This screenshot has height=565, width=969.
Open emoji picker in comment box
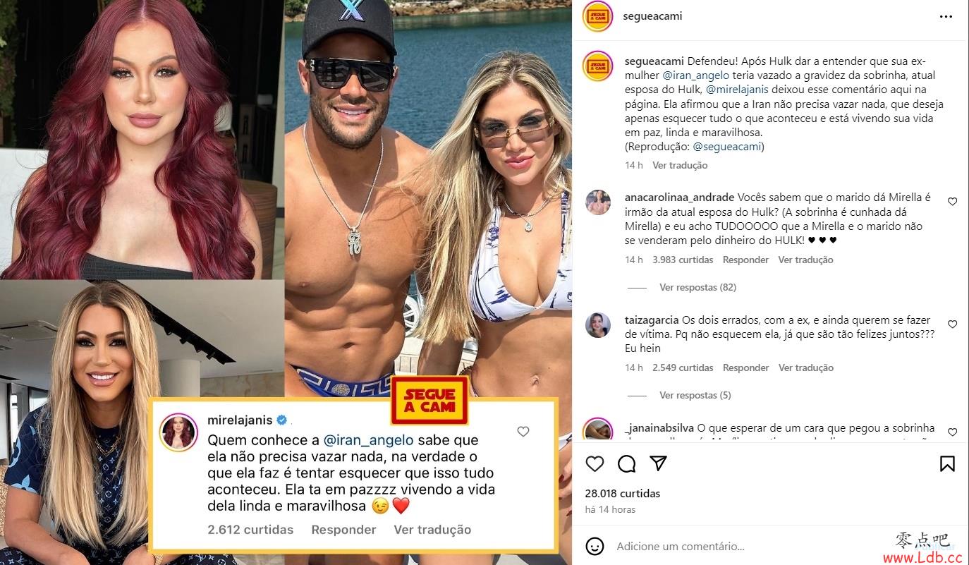[595, 546]
